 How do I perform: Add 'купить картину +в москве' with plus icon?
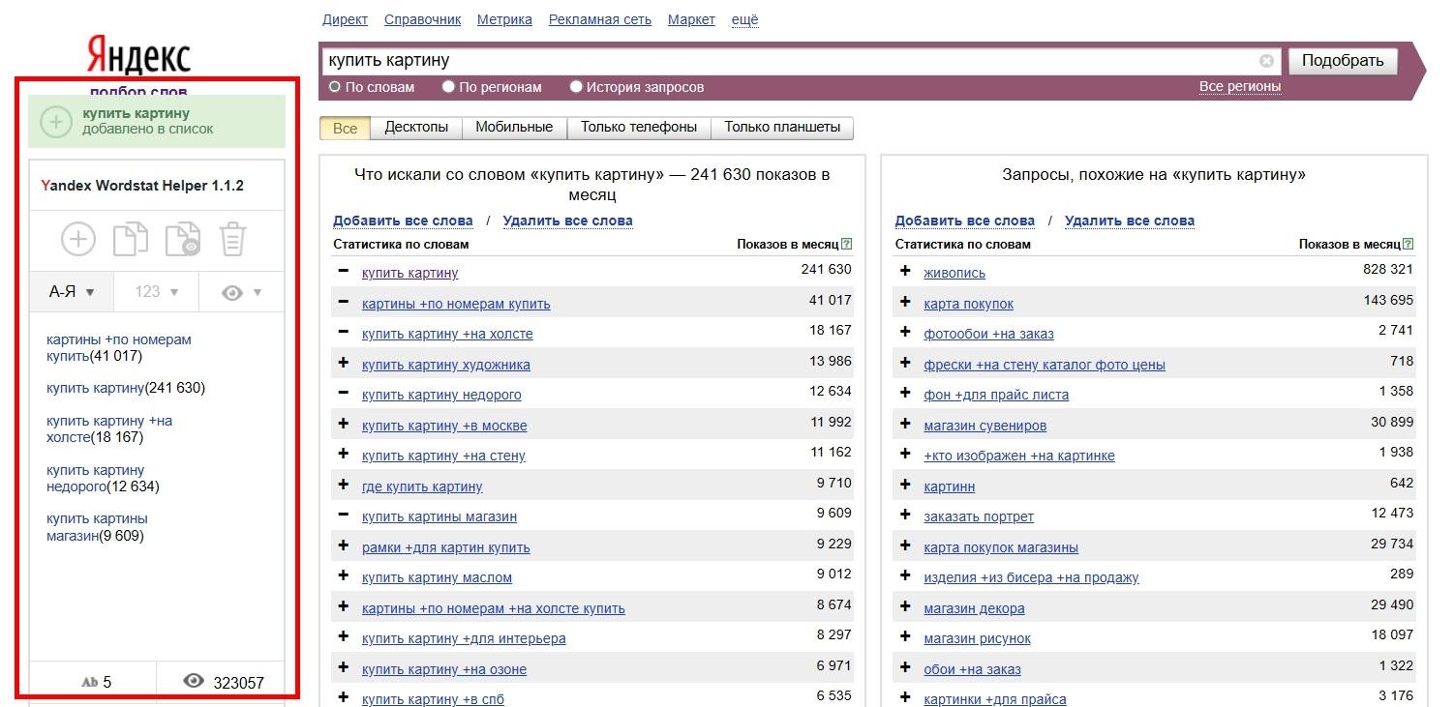coord(343,425)
